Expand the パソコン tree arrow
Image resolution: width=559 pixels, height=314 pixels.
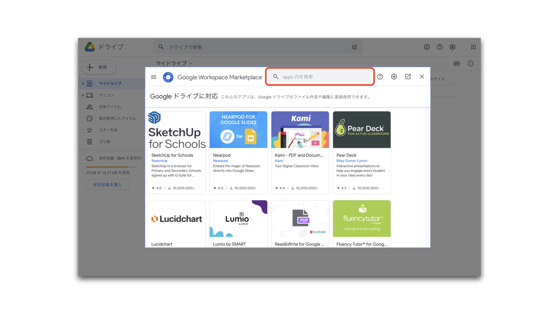click(83, 95)
